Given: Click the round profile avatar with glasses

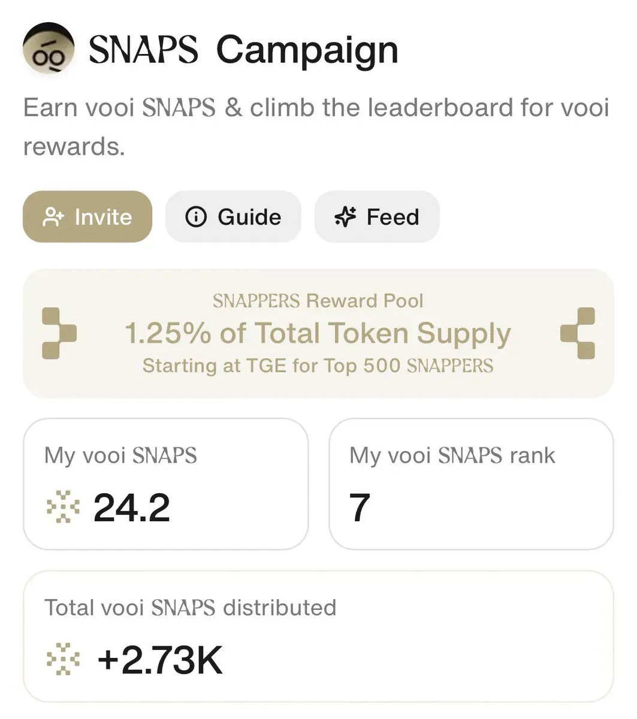Looking at the screenshot, I should click(x=49, y=50).
